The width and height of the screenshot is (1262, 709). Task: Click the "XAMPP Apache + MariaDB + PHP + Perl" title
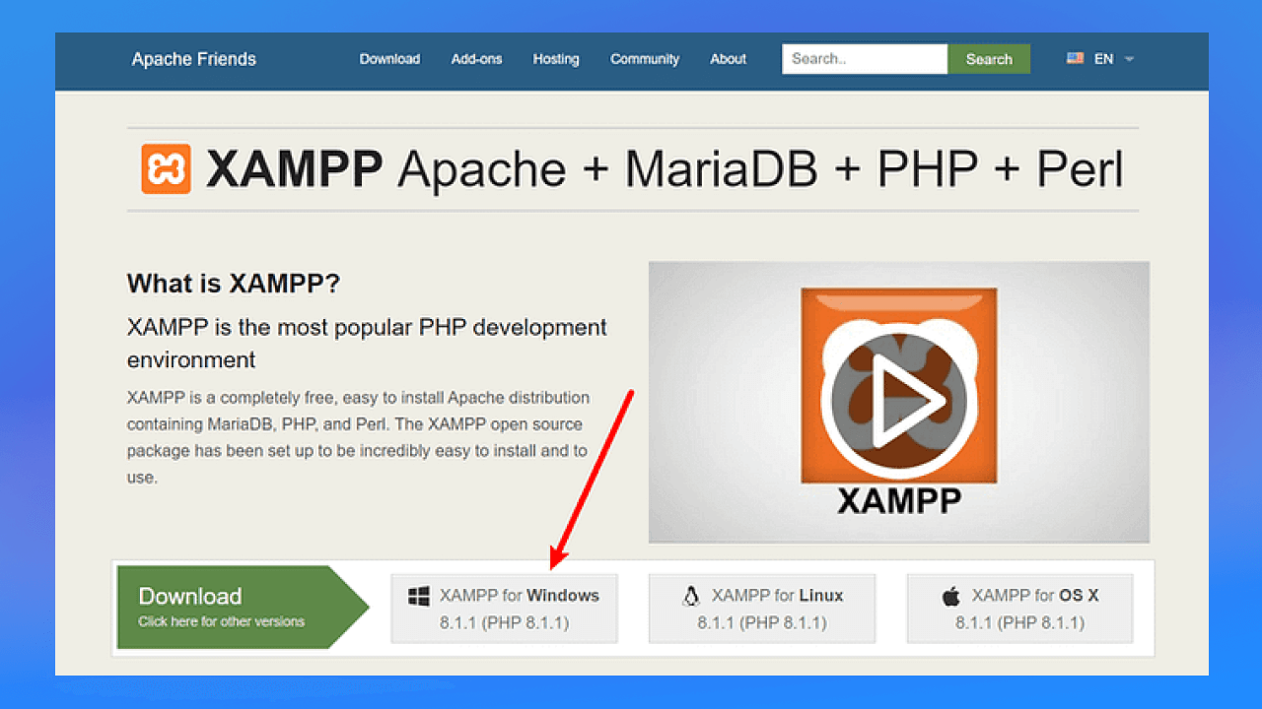coord(665,169)
